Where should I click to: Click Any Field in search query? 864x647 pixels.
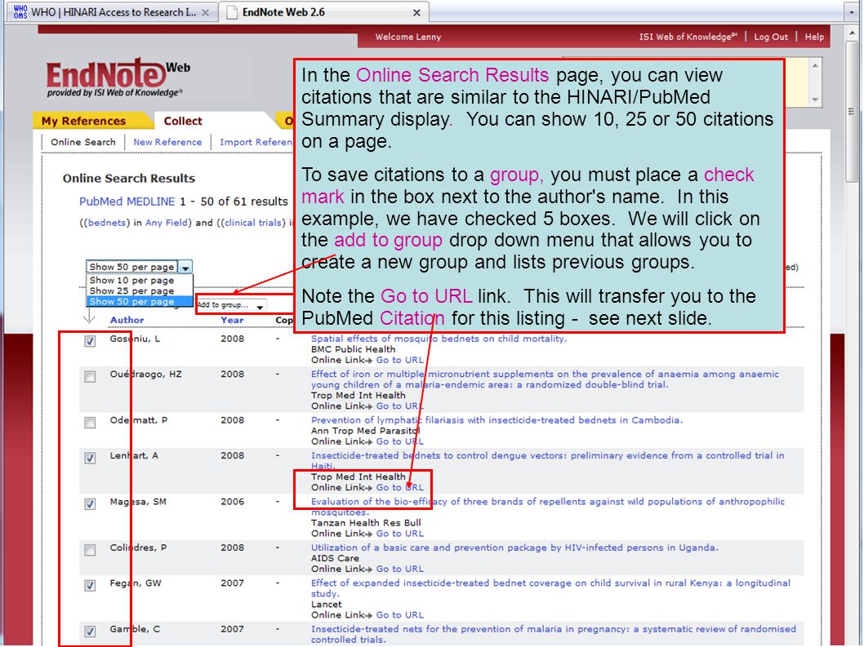point(167,223)
